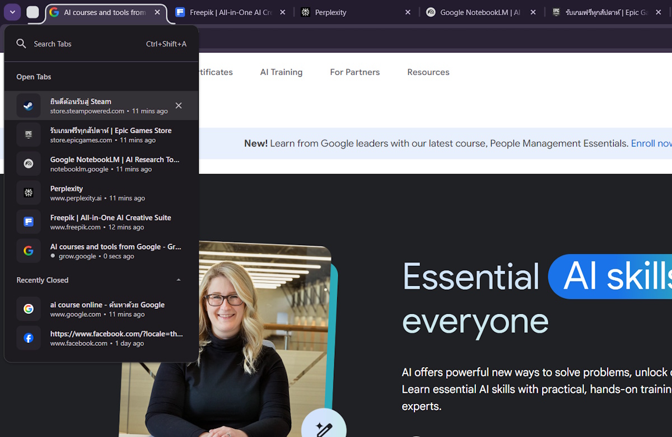Open the Resources navigation menu

click(428, 72)
